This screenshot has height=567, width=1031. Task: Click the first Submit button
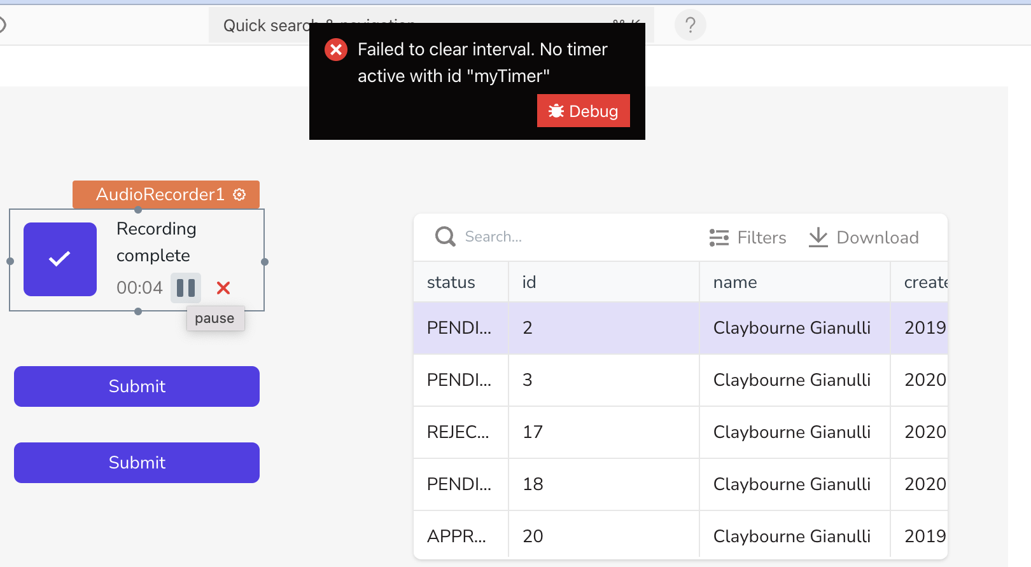(x=137, y=386)
